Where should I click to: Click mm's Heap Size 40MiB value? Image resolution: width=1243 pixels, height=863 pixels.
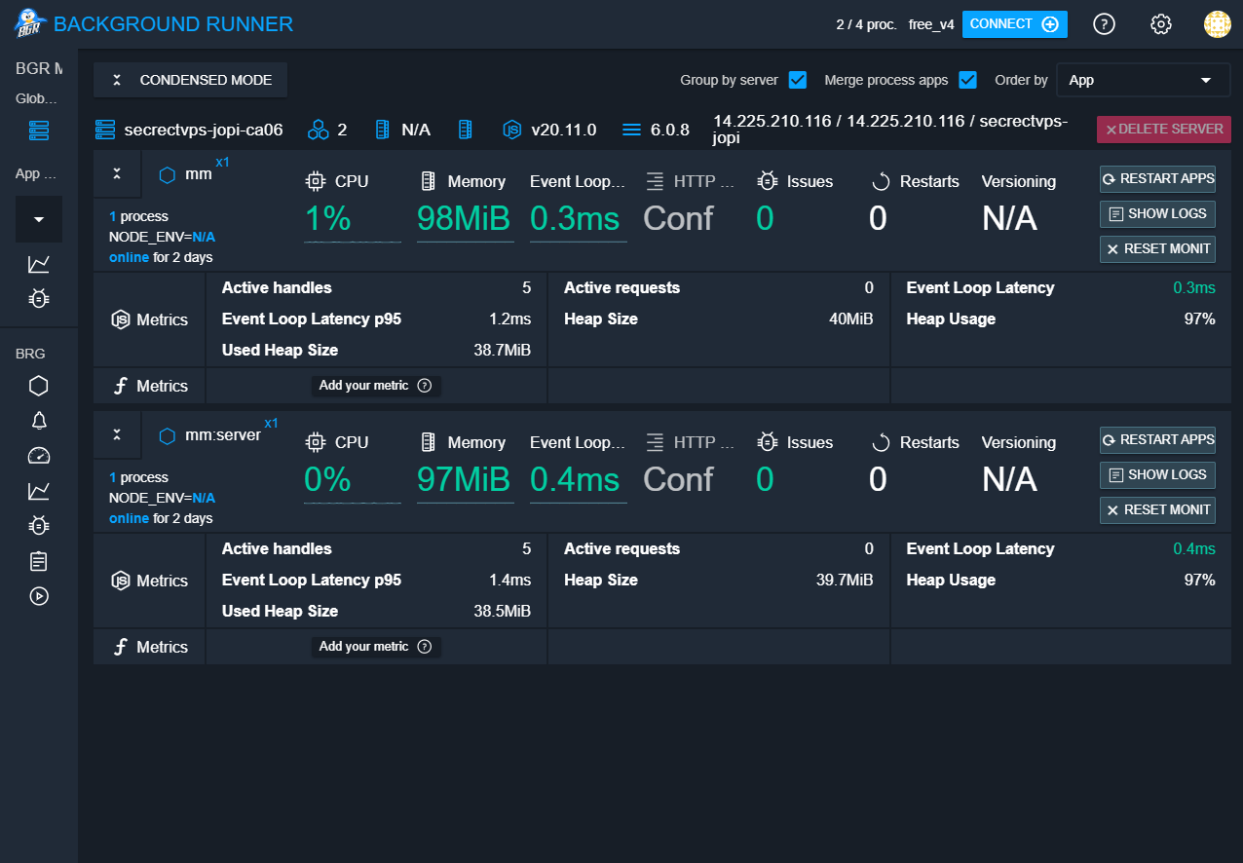tap(851, 319)
